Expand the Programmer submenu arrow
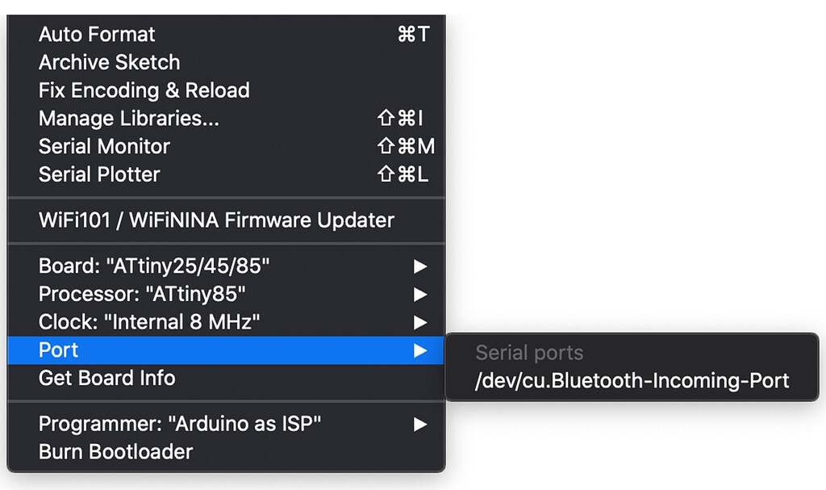This screenshot has height=490, width=826. tap(419, 424)
